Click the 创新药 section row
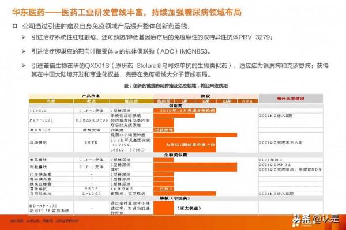Viewport: 346px width, 230px height. point(176,106)
